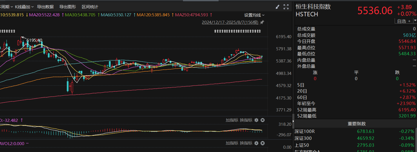Click the +3.89 price change value
The image size is (417, 152).
[x=404, y=7]
